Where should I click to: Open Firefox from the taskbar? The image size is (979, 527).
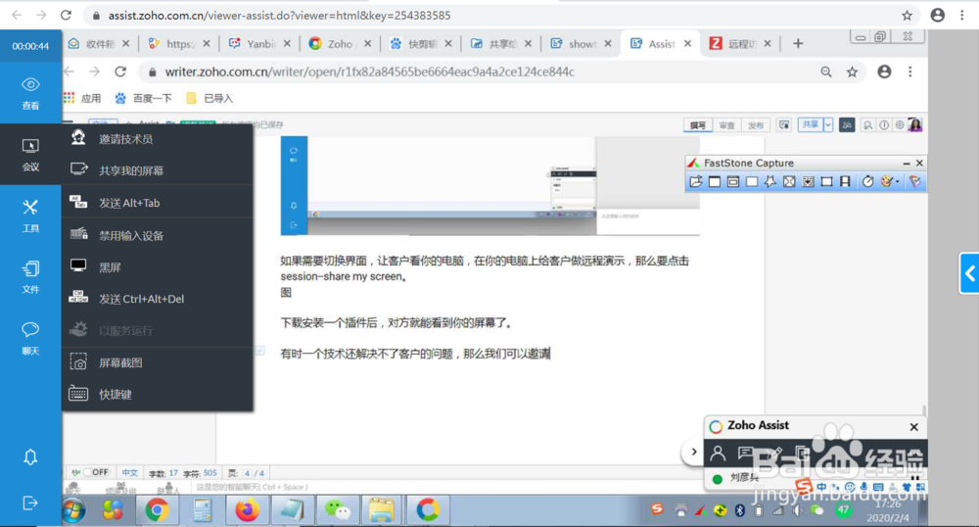click(x=248, y=510)
